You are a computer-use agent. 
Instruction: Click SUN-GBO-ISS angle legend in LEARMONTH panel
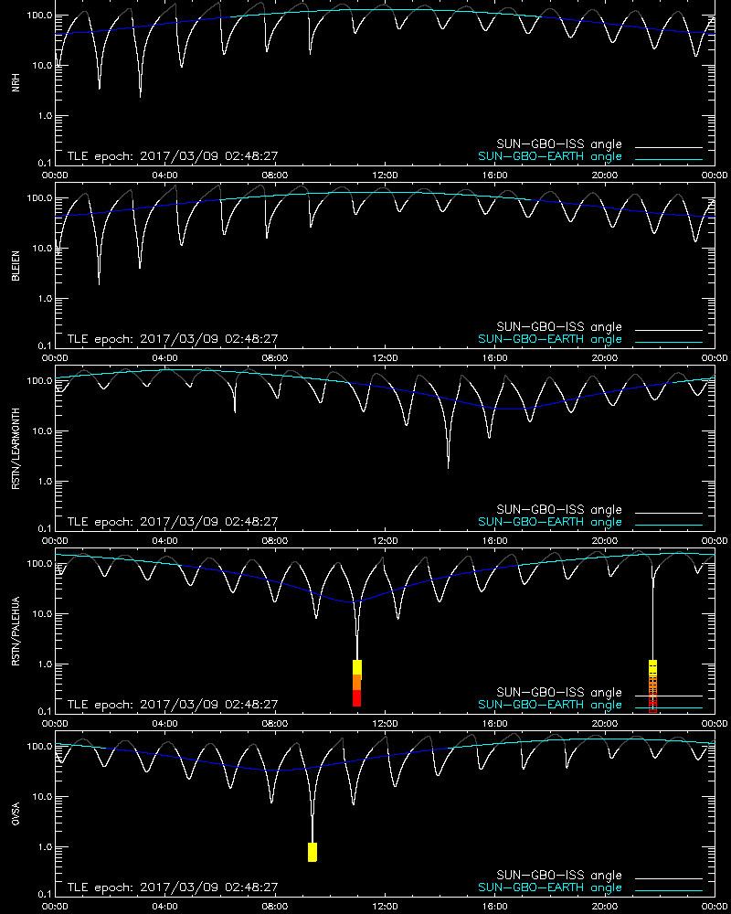(x=559, y=509)
